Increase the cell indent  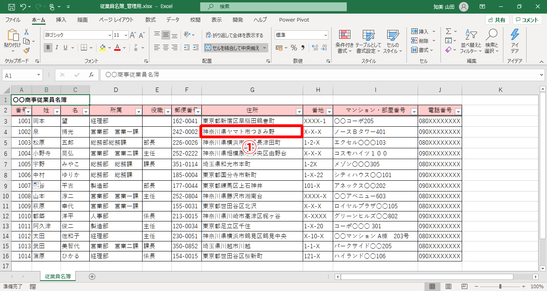click(197, 48)
